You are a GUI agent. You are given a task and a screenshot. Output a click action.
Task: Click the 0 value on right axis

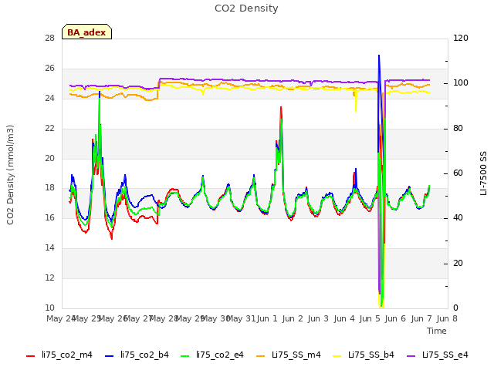tap(455, 308)
